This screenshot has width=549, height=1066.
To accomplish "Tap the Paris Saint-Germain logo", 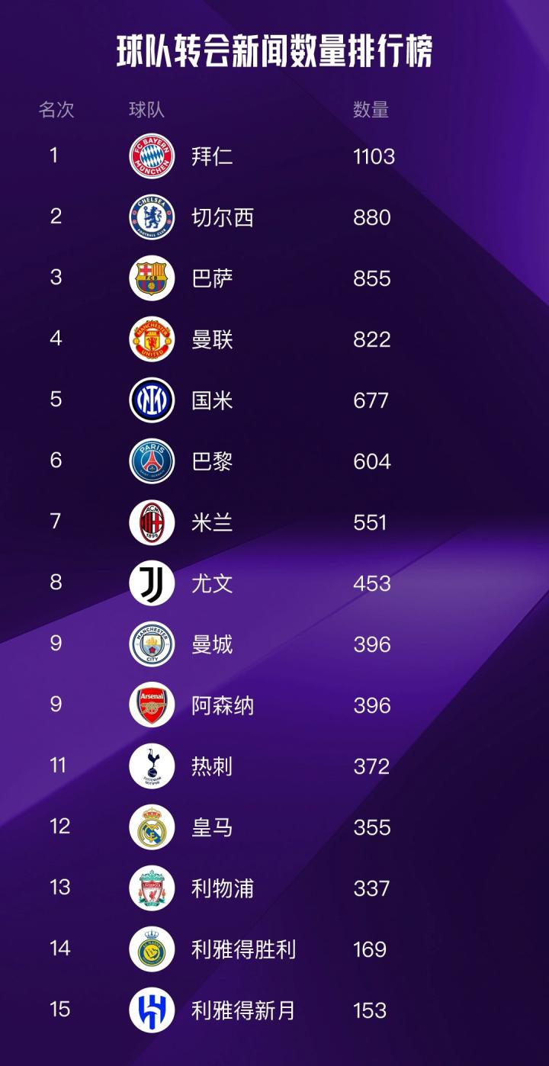I will (x=152, y=461).
